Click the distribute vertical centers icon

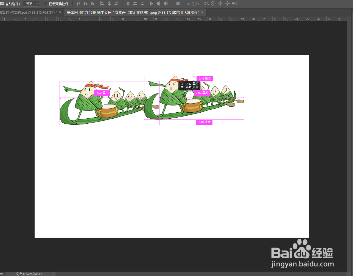coord(135,4)
